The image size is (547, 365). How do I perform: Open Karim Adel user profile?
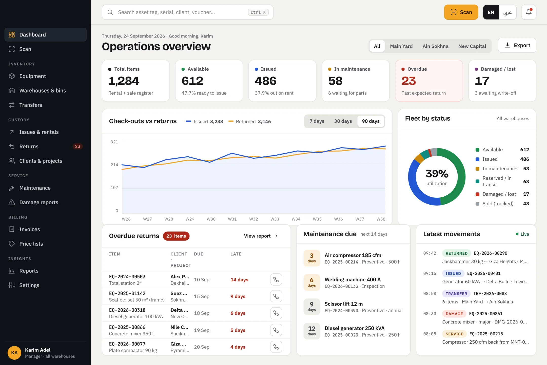tap(46, 353)
